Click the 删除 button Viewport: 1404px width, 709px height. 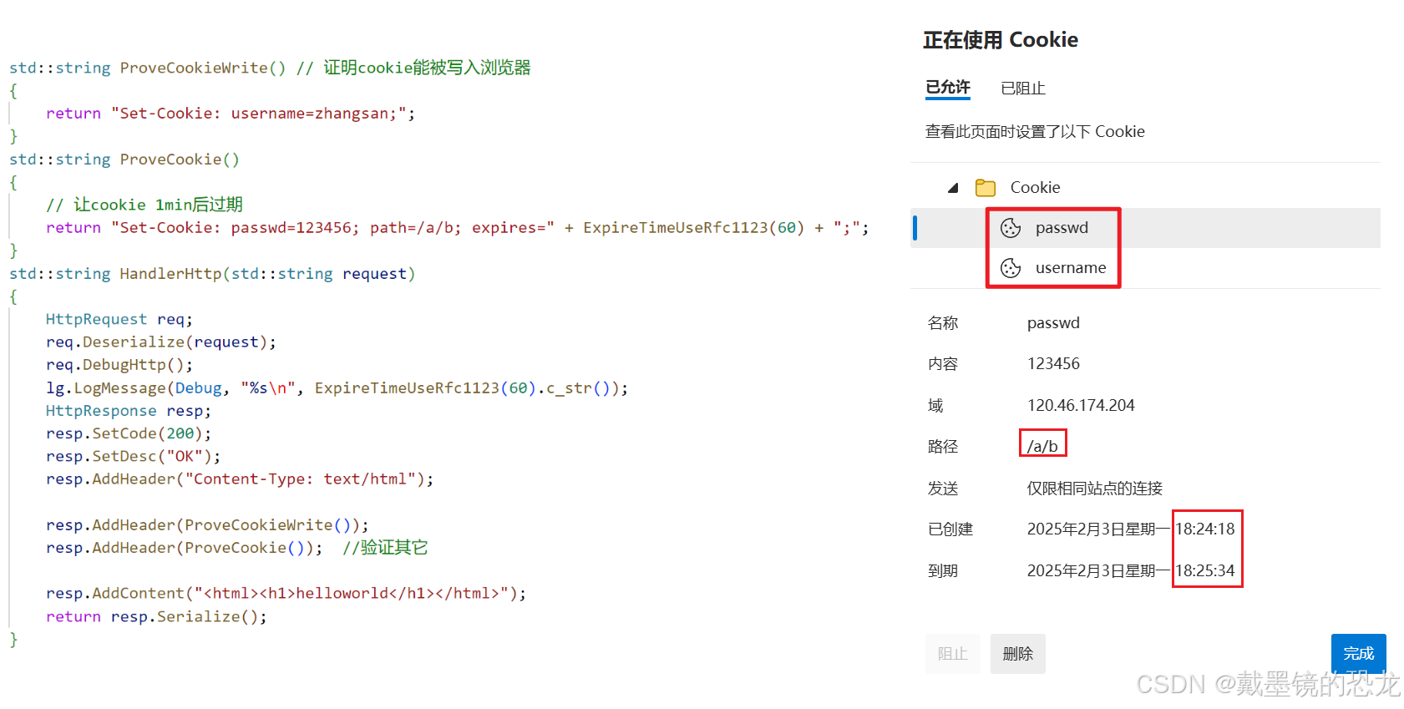pos(1018,654)
